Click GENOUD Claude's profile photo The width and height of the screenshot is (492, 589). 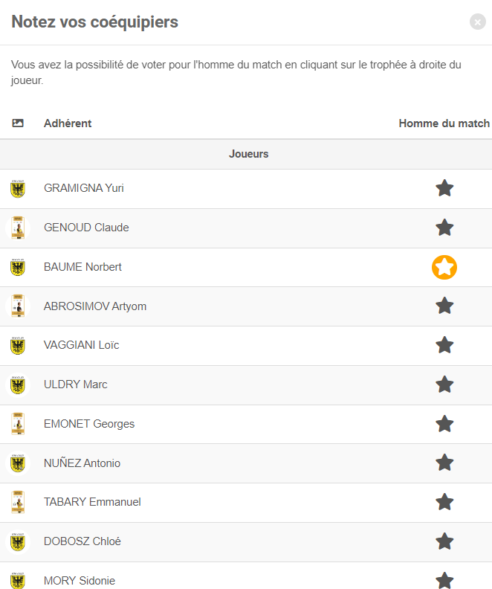pyautogui.click(x=18, y=228)
